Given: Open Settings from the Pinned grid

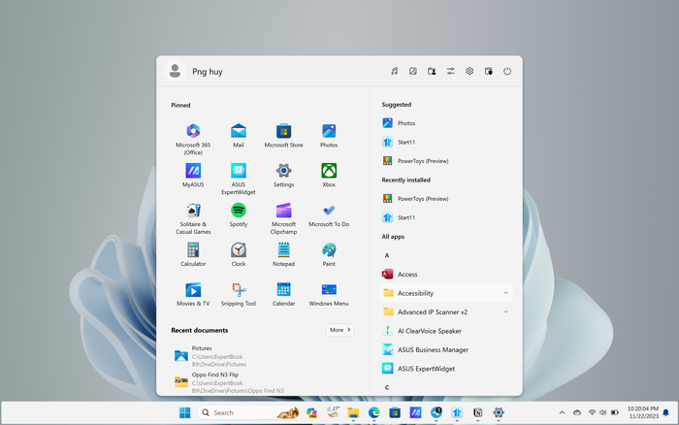Looking at the screenshot, I should click(x=283, y=175).
